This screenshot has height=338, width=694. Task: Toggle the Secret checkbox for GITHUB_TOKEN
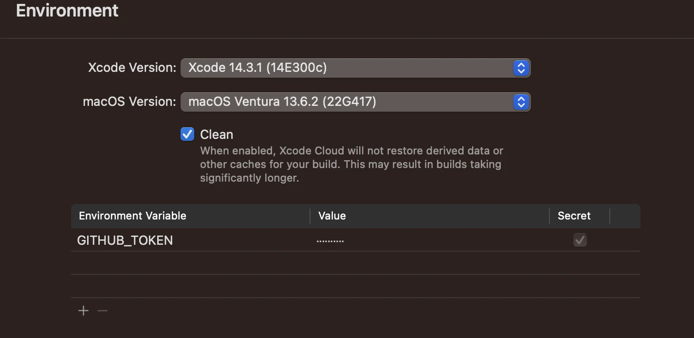[580, 240]
